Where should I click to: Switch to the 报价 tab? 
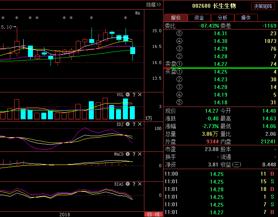(x=176, y=18)
